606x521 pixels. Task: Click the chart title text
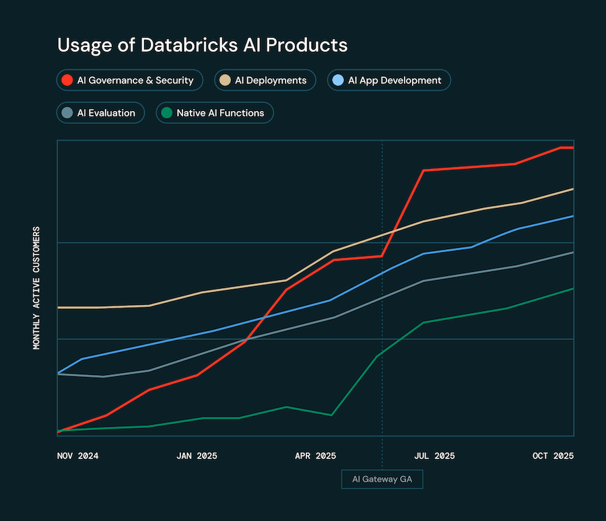203,45
